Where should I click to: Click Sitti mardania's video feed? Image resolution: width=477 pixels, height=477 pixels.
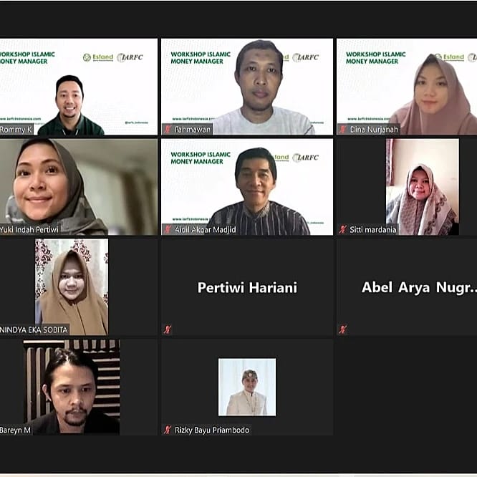[423, 187]
